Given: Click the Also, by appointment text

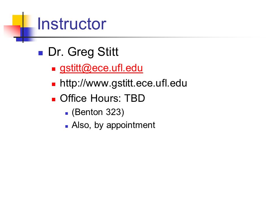Looking at the screenshot, I should (113, 125).
